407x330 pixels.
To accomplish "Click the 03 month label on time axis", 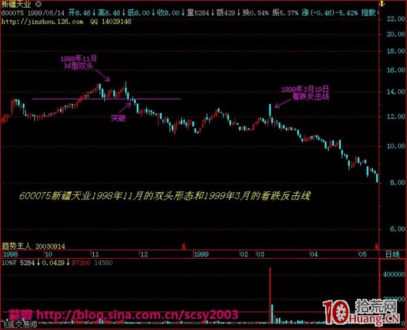I will pyautogui.click(x=260, y=254).
